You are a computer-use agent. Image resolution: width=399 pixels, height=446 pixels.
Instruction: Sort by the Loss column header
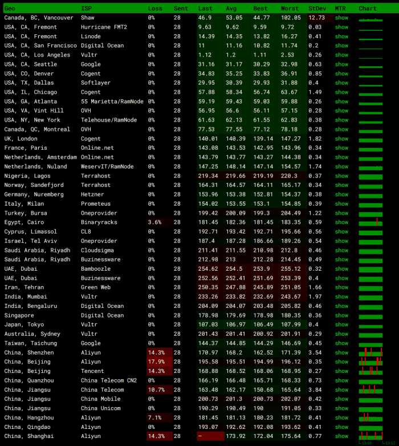click(155, 9)
